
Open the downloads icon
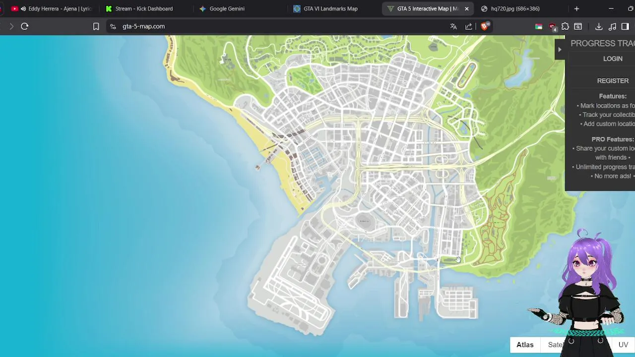(599, 26)
